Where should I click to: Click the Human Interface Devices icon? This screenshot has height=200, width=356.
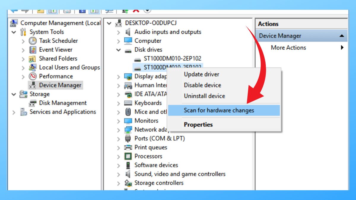[128, 85]
